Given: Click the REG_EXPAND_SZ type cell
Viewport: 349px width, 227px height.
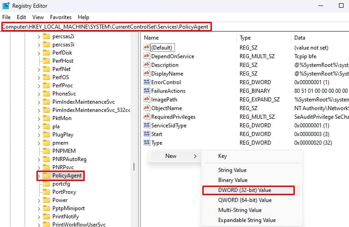Looking at the screenshot, I should click(260, 100).
